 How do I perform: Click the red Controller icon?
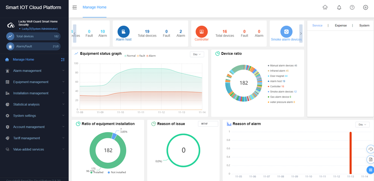[x=201, y=31]
